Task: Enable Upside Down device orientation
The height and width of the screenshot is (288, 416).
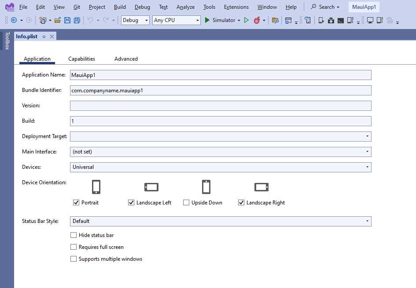Action: click(186, 203)
